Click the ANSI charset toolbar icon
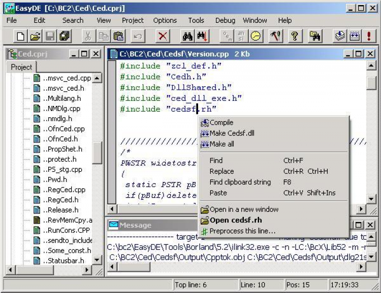This screenshot has height=293, width=381. point(241,36)
